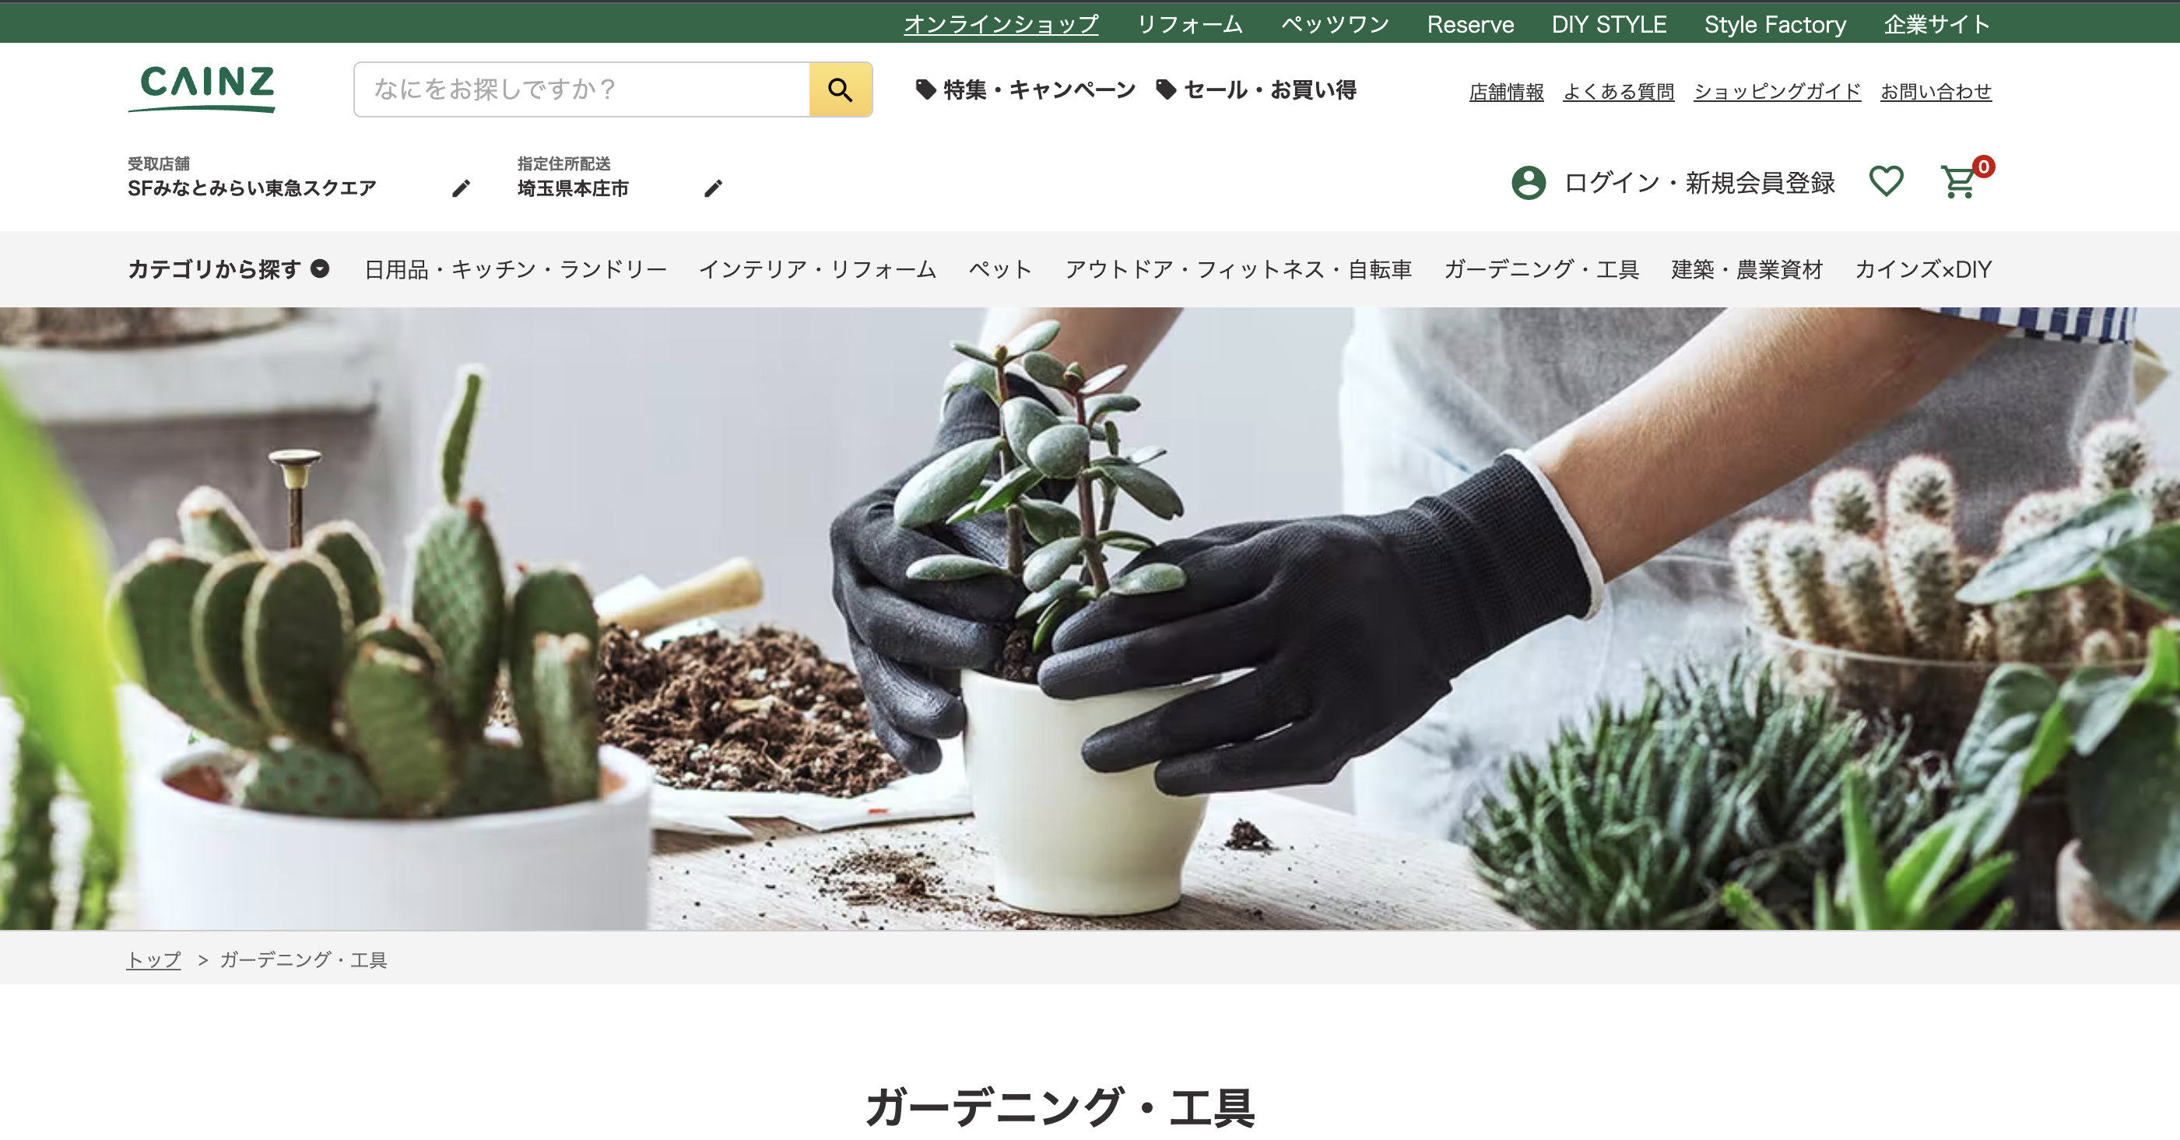Open the ガーデニング・工具 category menu
The height and width of the screenshot is (1140, 2180).
[x=1541, y=269]
